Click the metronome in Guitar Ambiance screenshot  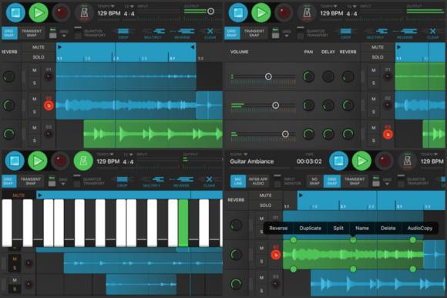[x=408, y=161]
